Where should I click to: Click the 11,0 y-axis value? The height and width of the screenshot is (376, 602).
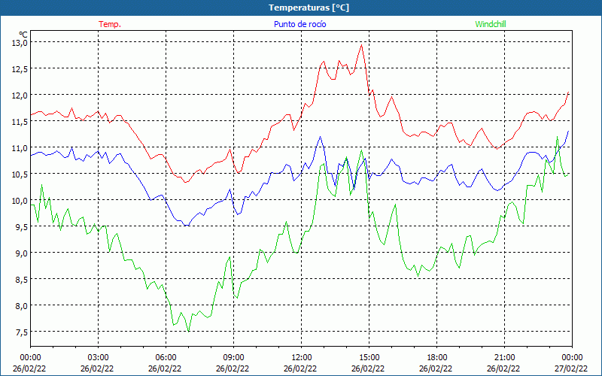20,147
